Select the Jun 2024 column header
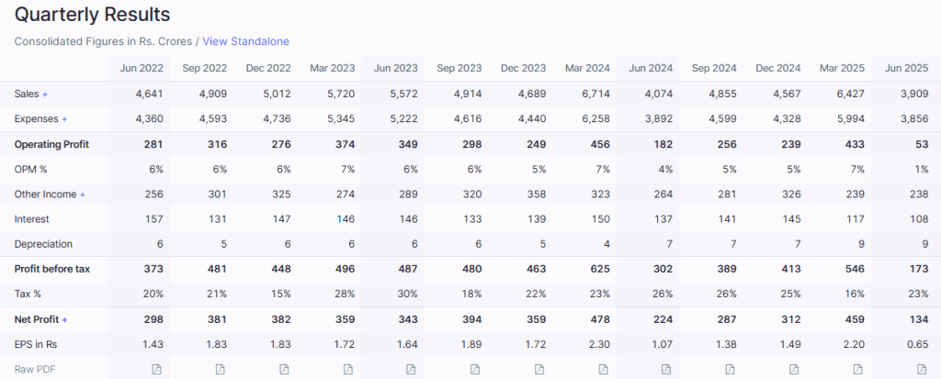 pos(651,68)
